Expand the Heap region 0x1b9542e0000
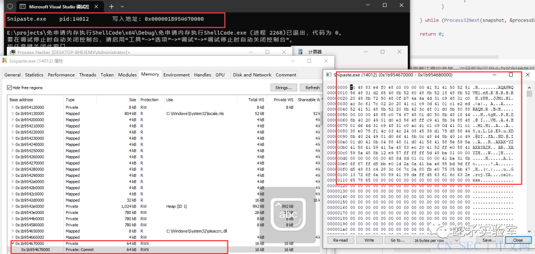 pyautogui.click(x=12, y=206)
